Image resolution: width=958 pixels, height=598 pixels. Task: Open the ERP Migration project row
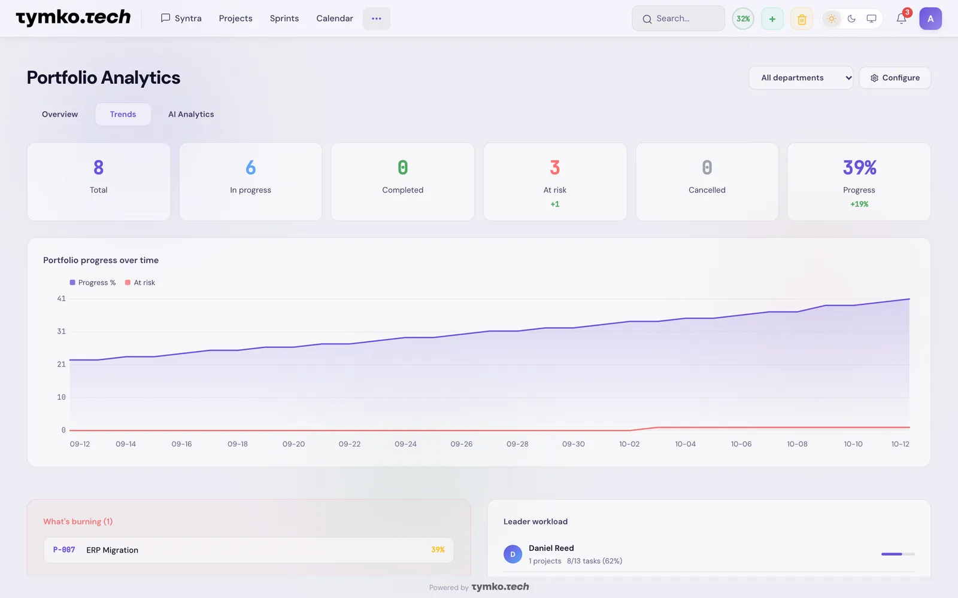248,550
